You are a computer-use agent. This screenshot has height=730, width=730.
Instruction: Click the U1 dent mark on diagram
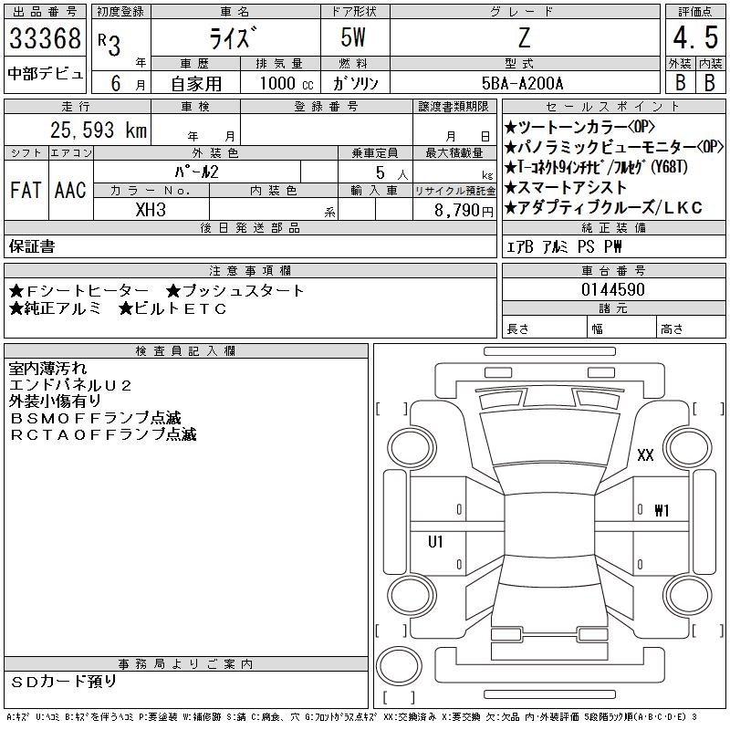435,541
